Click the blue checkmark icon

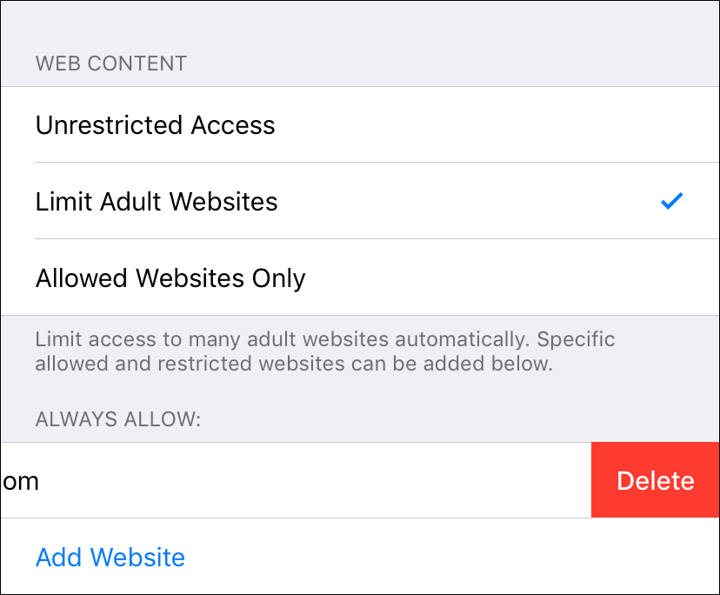[x=671, y=202]
